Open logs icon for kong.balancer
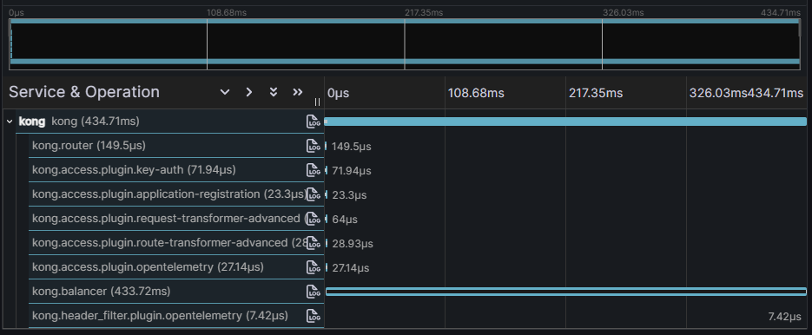 coord(313,292)
